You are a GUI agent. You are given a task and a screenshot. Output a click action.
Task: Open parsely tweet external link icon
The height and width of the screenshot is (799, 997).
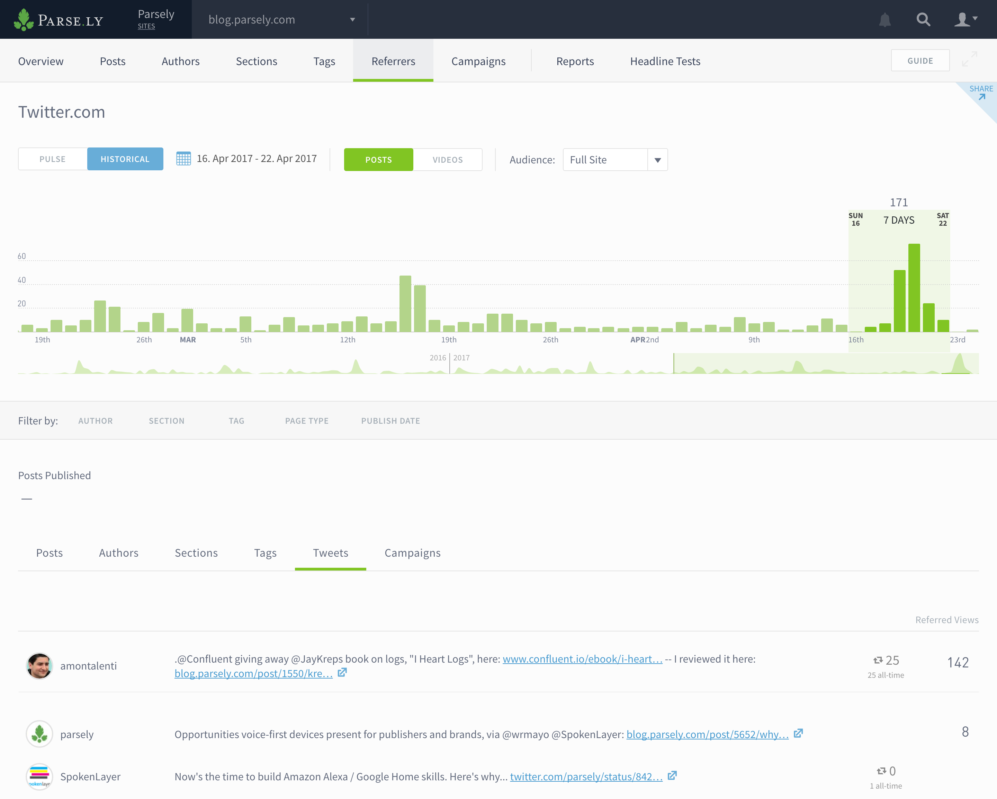pyautogui.click(x=798, y=733)
